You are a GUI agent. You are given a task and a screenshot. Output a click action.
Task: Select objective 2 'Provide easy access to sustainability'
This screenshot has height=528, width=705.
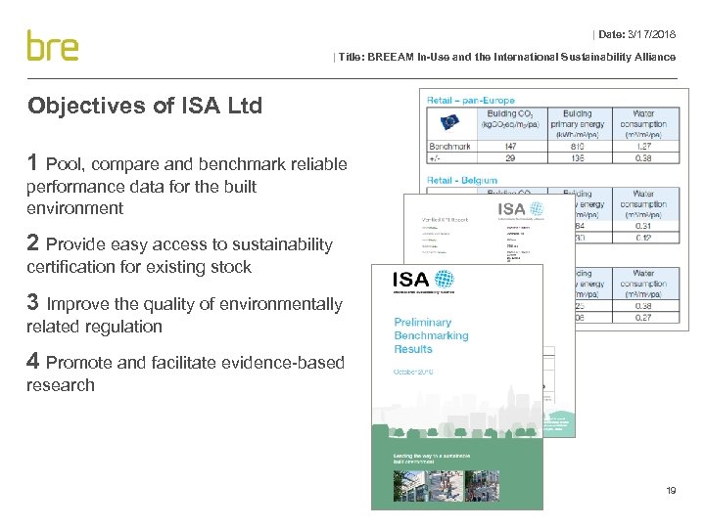pos(179,254)
